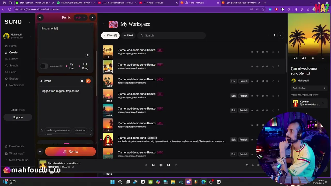This screenshot has height=186, width=331.
Task: Generate lyrics By Line
Action: tap(70, 66)
